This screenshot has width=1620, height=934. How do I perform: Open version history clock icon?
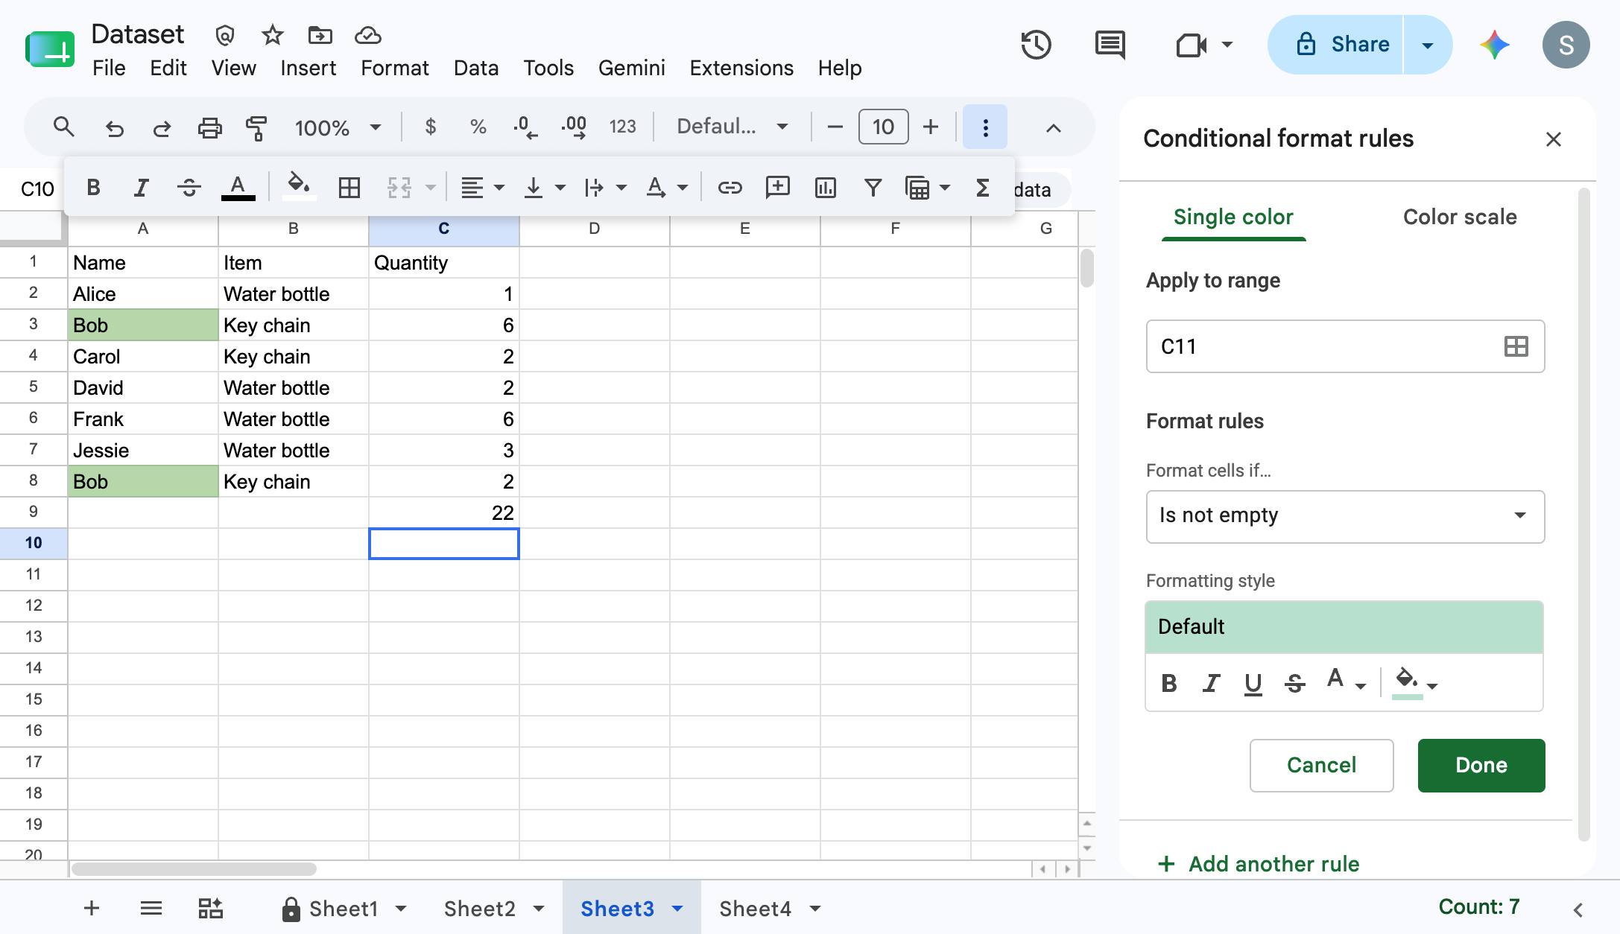(x=1036, y=45)
